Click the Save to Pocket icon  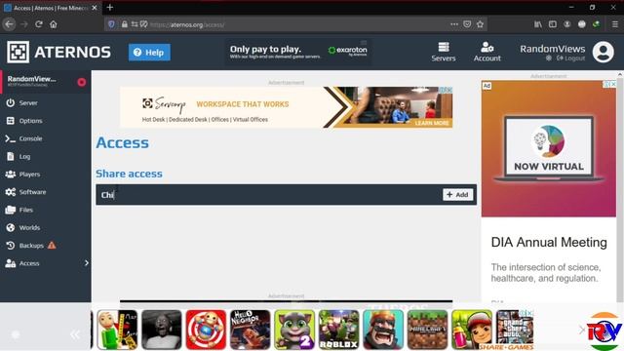467,24
